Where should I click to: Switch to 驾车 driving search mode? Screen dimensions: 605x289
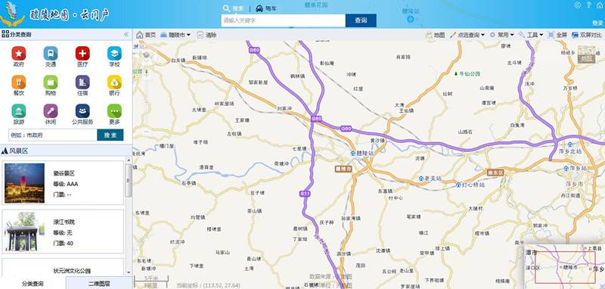266,8
